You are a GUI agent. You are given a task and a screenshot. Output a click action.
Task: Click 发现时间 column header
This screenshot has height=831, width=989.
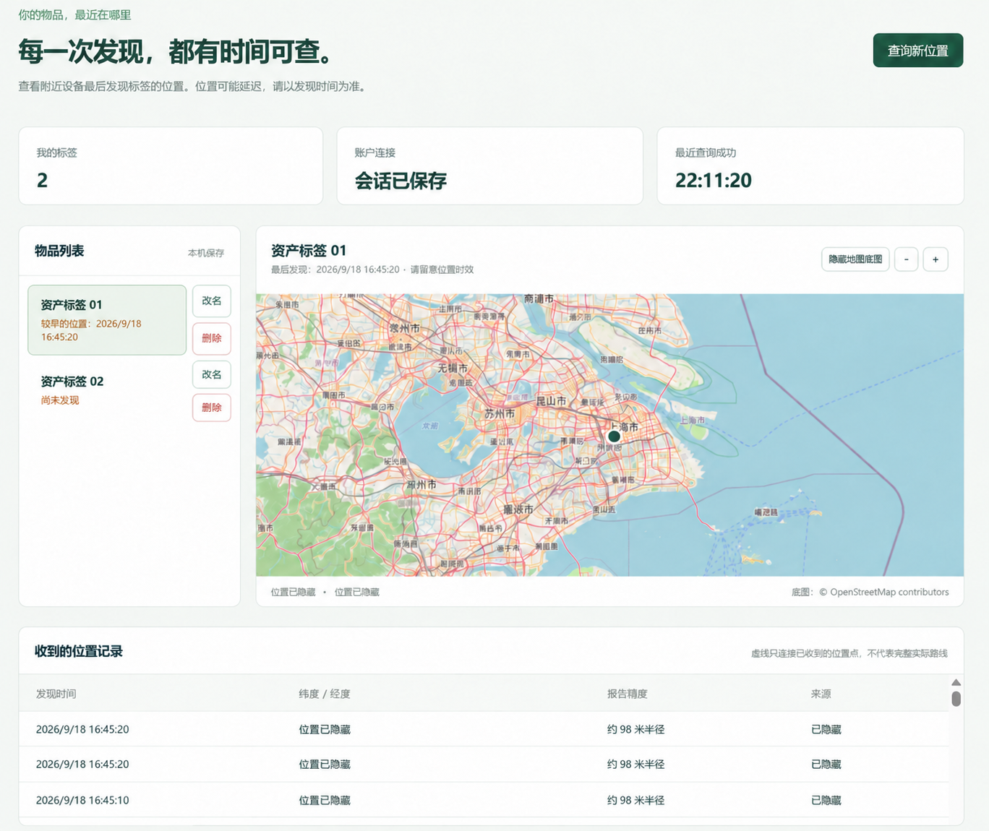pyautogui.click(x=56, y=694)
